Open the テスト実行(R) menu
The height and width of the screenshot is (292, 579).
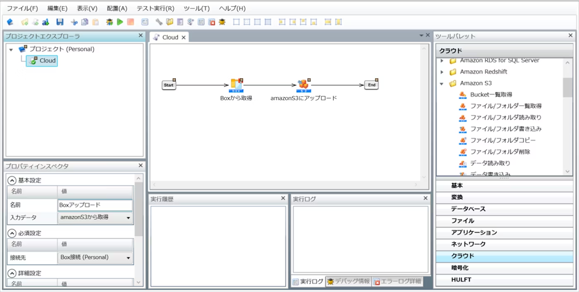(x=156, y=8)
